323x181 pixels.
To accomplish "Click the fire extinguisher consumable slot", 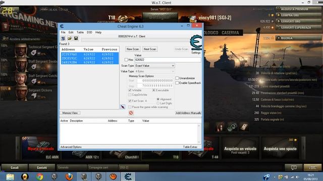I will (221, 127).
